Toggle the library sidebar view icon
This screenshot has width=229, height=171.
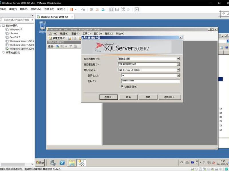point(111,9)
